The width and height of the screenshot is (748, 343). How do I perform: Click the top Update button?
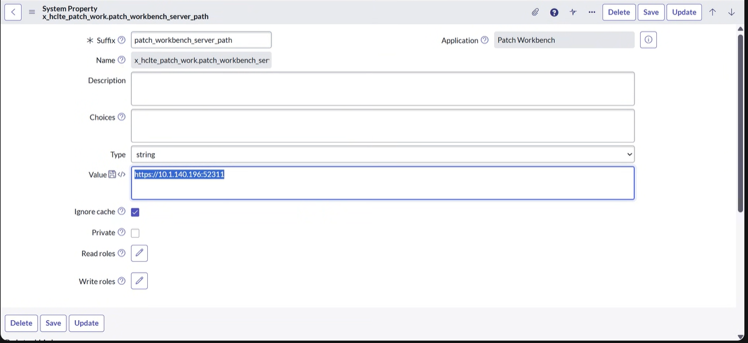tap(684, 12)
